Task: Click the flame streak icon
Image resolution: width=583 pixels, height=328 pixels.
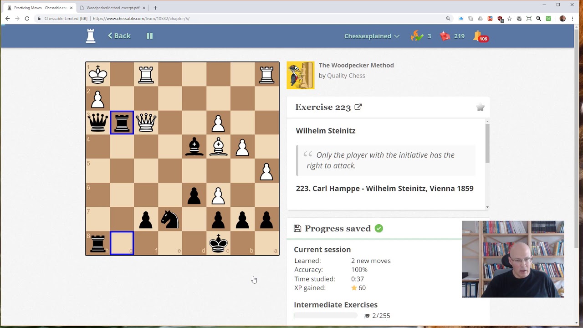Action: (x=417, y=36)
